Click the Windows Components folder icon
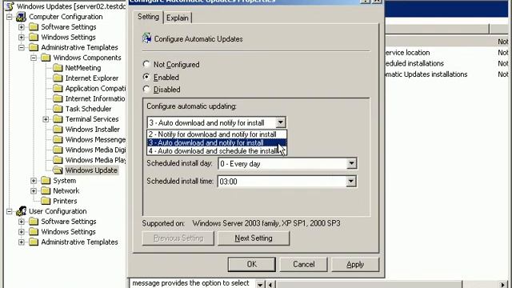Screen dimensions: 512x288 [46, 58]
